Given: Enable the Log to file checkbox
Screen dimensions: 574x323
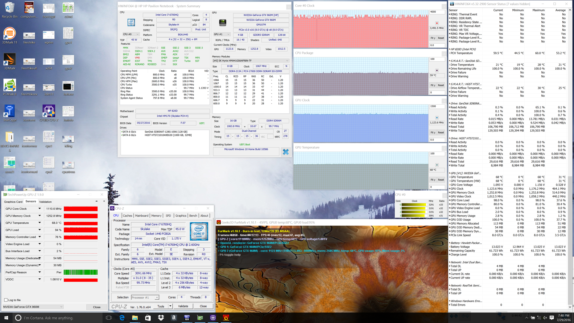Looking at the screenshot, I should 6,300.
